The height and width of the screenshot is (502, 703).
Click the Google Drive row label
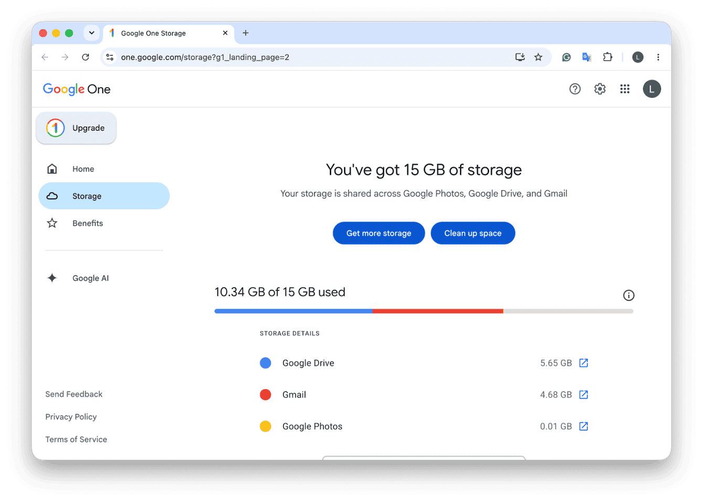(x=308, y=363)
